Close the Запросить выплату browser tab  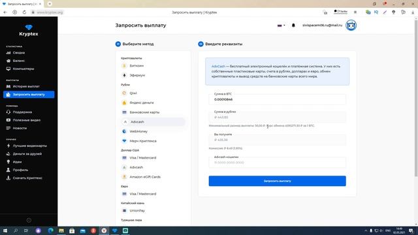point(40,4)
